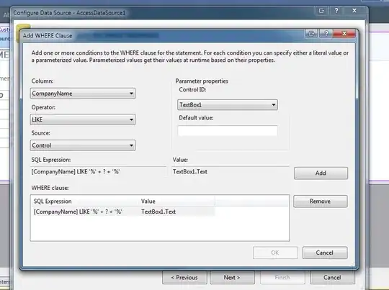Open the Source dropdown set to Control

click(x=83, y=145)
